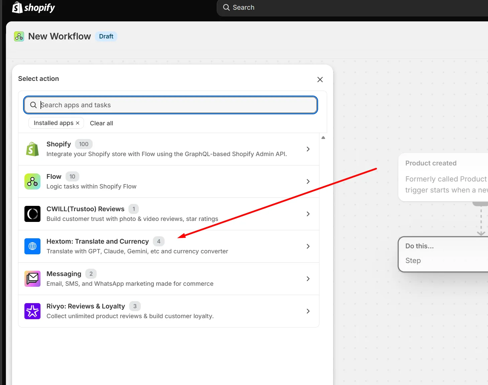The width and height of the screenshot is (488, 385).
Task: Click the Rivyo: Reviews & Loyalty name
Action: (x=86, y=306)
